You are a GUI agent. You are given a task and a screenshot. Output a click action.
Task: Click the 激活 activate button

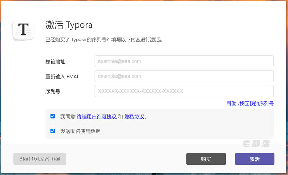[x=254, y=159]
